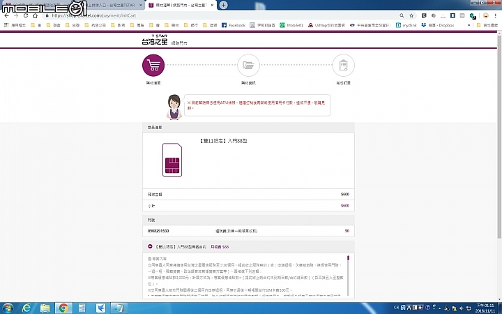Screen dimensions: 502x314
Task: Open the Dropbox bookmark
Action: (x=438, y=25)
